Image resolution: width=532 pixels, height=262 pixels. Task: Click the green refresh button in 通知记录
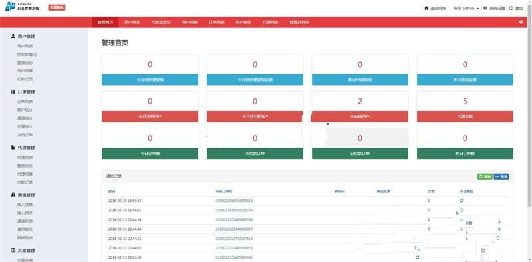pos(485,176)
